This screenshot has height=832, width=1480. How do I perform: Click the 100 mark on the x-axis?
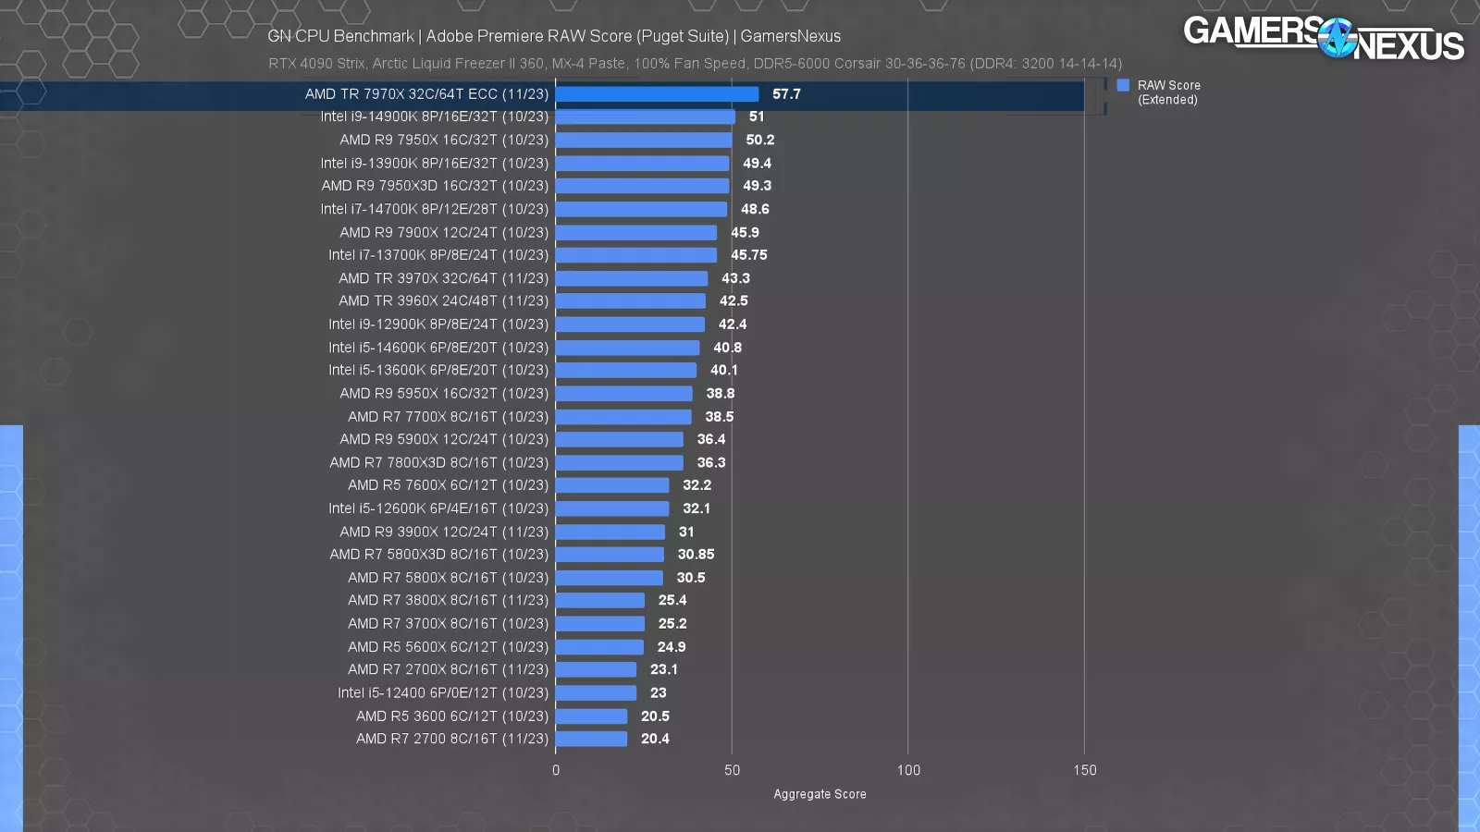coord(909,769)
